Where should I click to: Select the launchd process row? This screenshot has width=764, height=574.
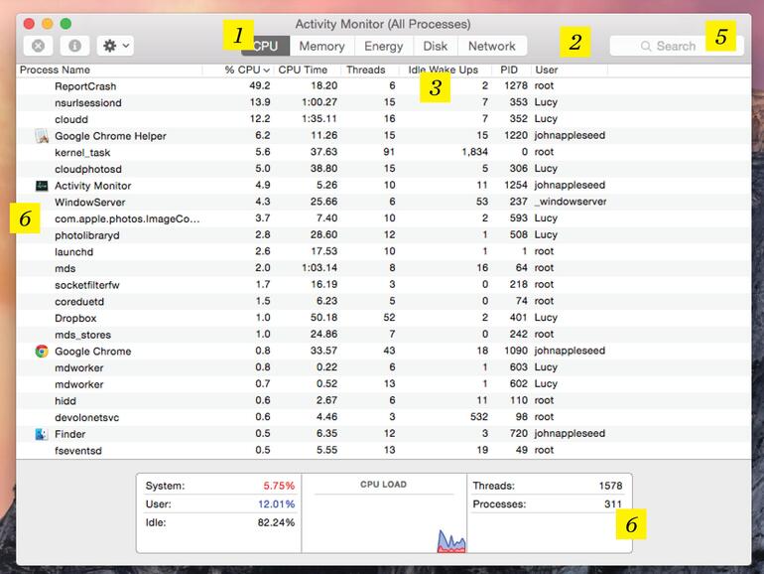[383, 252]
